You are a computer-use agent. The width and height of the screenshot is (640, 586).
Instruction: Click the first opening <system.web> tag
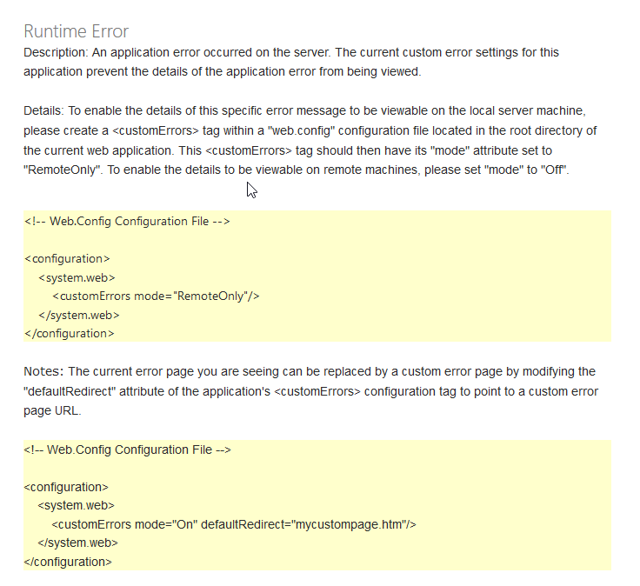77,277
